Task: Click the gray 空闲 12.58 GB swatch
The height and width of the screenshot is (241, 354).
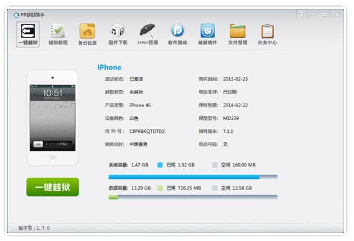Action: coord(215,188)
